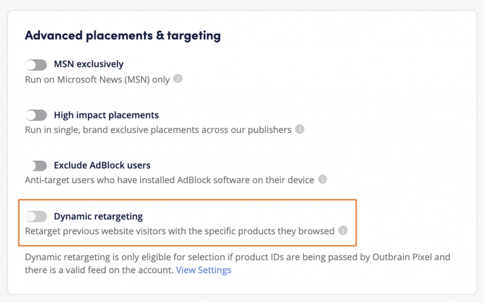Enable the High impact placements switch
The width and height of the screenshot is (485, 303).
(x=36, y=115)
